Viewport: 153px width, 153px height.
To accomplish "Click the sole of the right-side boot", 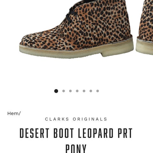I will coord(144,47).
